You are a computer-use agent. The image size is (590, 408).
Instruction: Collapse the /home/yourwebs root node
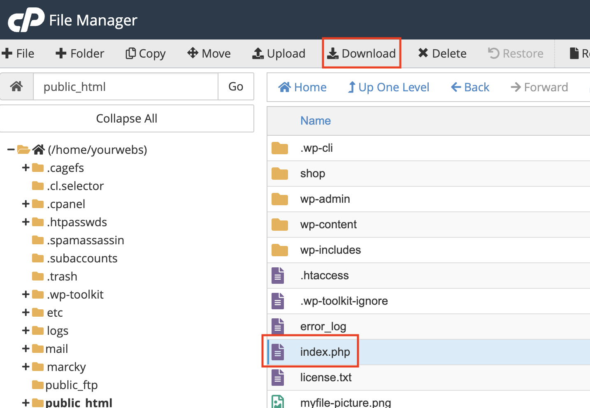click(11, 150)
